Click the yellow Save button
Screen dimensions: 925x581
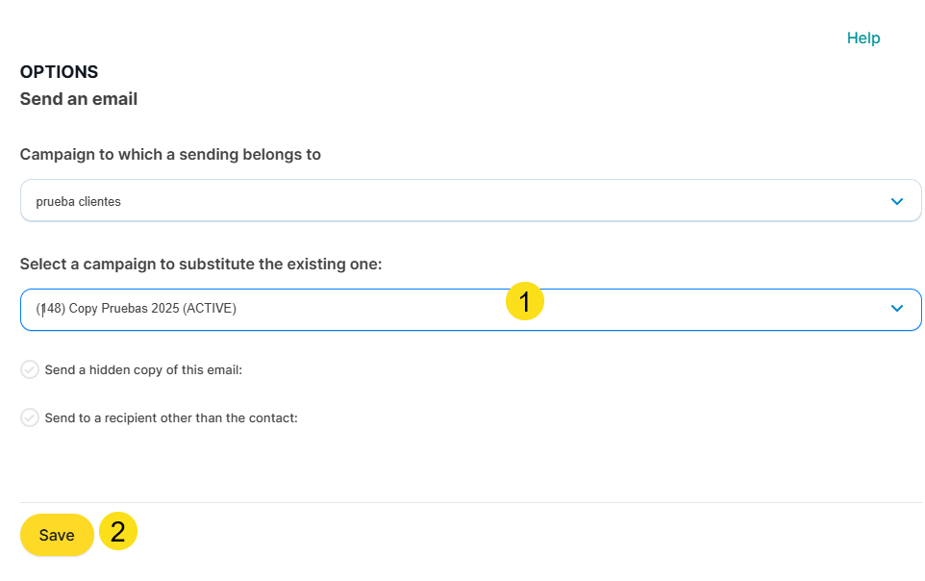57,535
